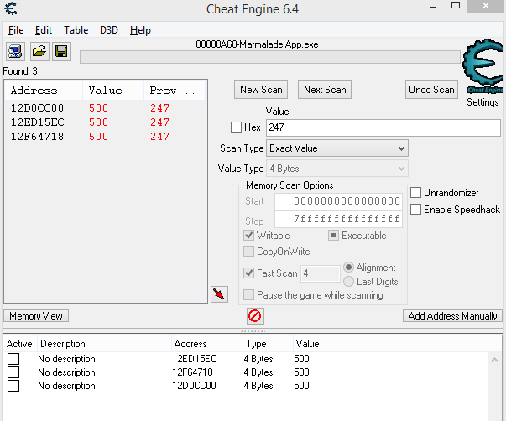Select the Last Digits radio button
Viewport: 506px width, 421px height.
pyautogui.click(x=348, y=281)
